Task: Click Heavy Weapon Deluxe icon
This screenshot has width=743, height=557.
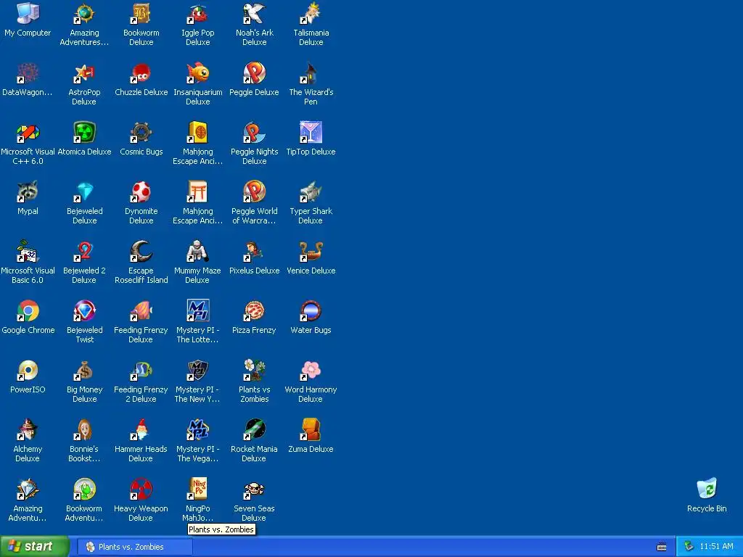Action: (141, 490)
